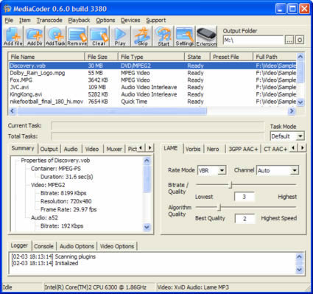The width and height of the screenshot is (313, 294).
Task: Clear the file list with Clear icon
Action: coord(99,36)
